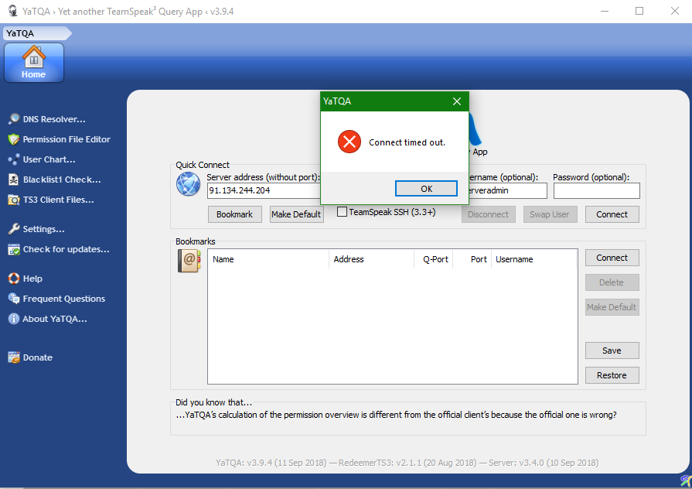Sort bookmarks by Address column
Screen dimensions: 692x489
[x=372, y=259]
